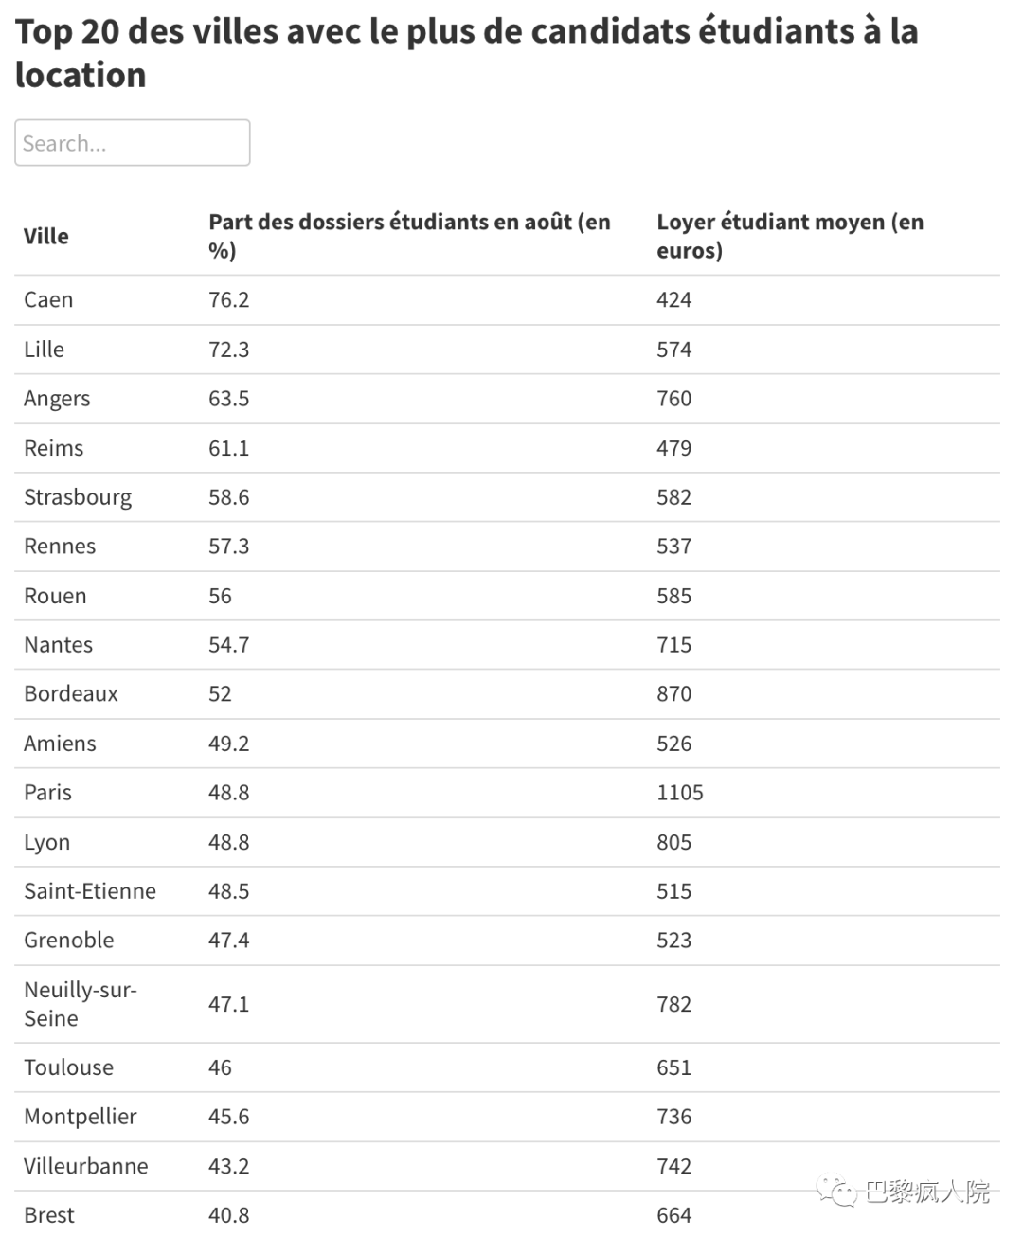Select the Strasbourg row name
The image size is (1023, 1237).
(x=78, y=497)
